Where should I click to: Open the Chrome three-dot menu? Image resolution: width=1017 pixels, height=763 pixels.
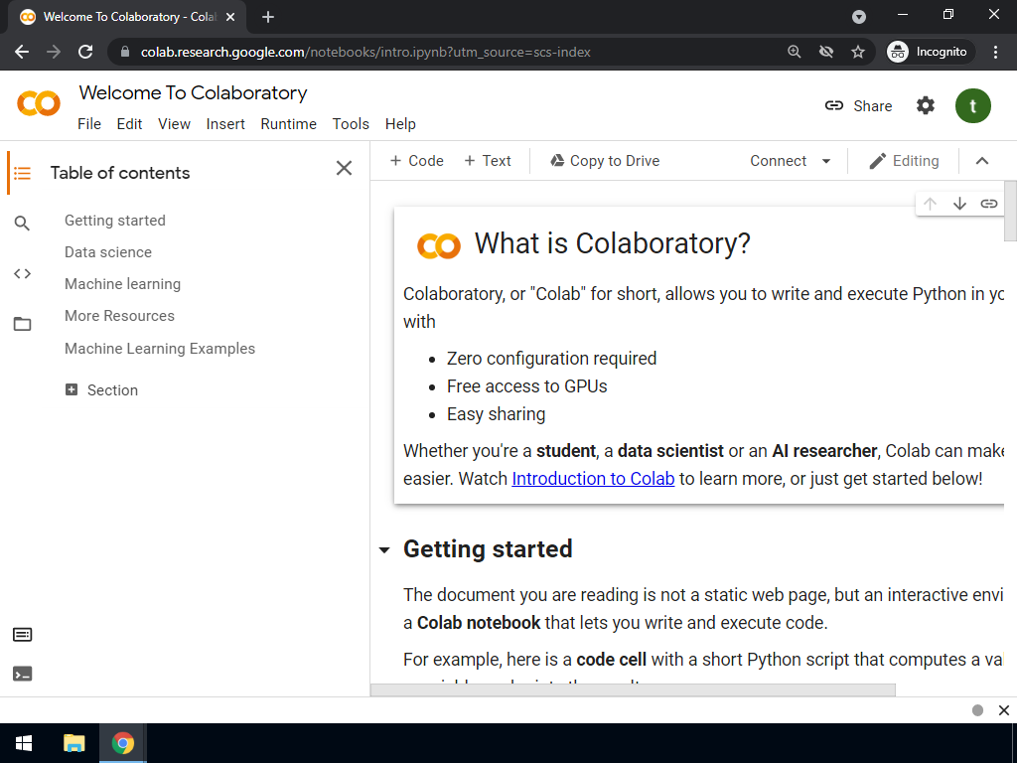(x=995, y=52)
